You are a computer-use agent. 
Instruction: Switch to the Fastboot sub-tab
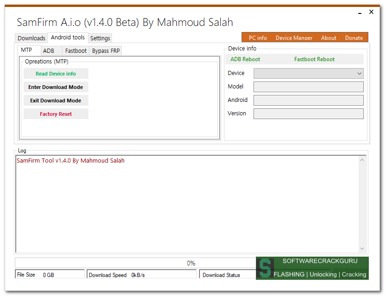75,50
